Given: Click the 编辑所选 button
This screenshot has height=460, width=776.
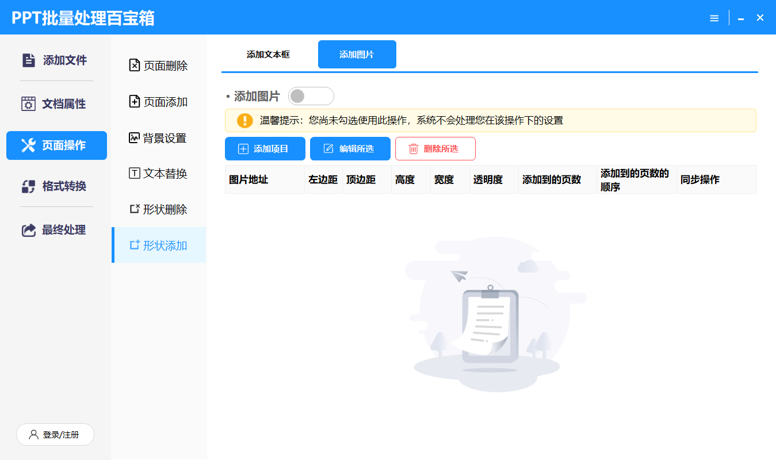Looking at the screenshot, I should pos(350,149).
